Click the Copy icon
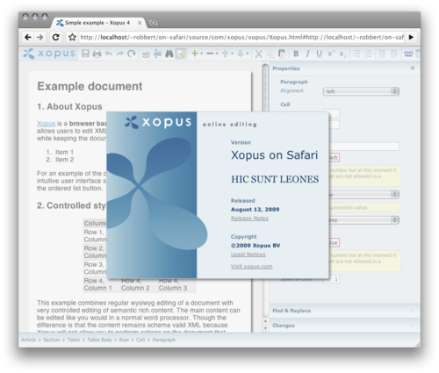Screen dimensions: 439x373 click(270, 54)
